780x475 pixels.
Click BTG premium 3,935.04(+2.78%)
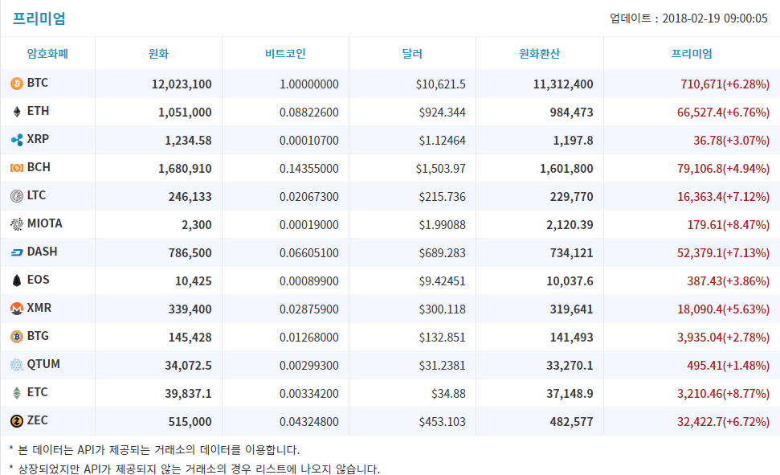(x=723, y=338)
